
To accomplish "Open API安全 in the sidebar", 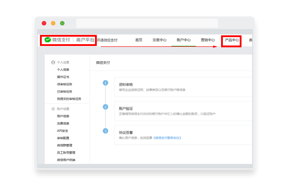I will coord(63,131).
